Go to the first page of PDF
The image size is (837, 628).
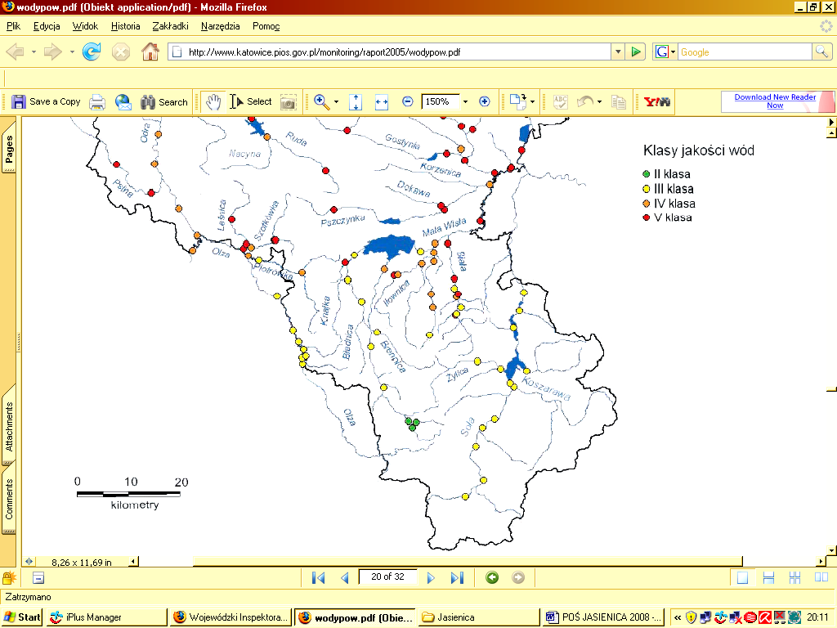pyautogui.click(x=318, y=577)
